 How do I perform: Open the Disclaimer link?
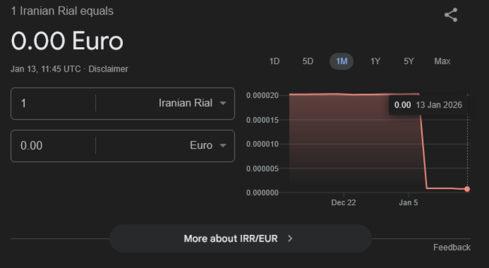pyautogui.click(x=108, y=69)
